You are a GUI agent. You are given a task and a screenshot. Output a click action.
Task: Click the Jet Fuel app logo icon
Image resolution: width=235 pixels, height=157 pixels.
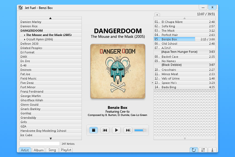(x=20, y=8)
